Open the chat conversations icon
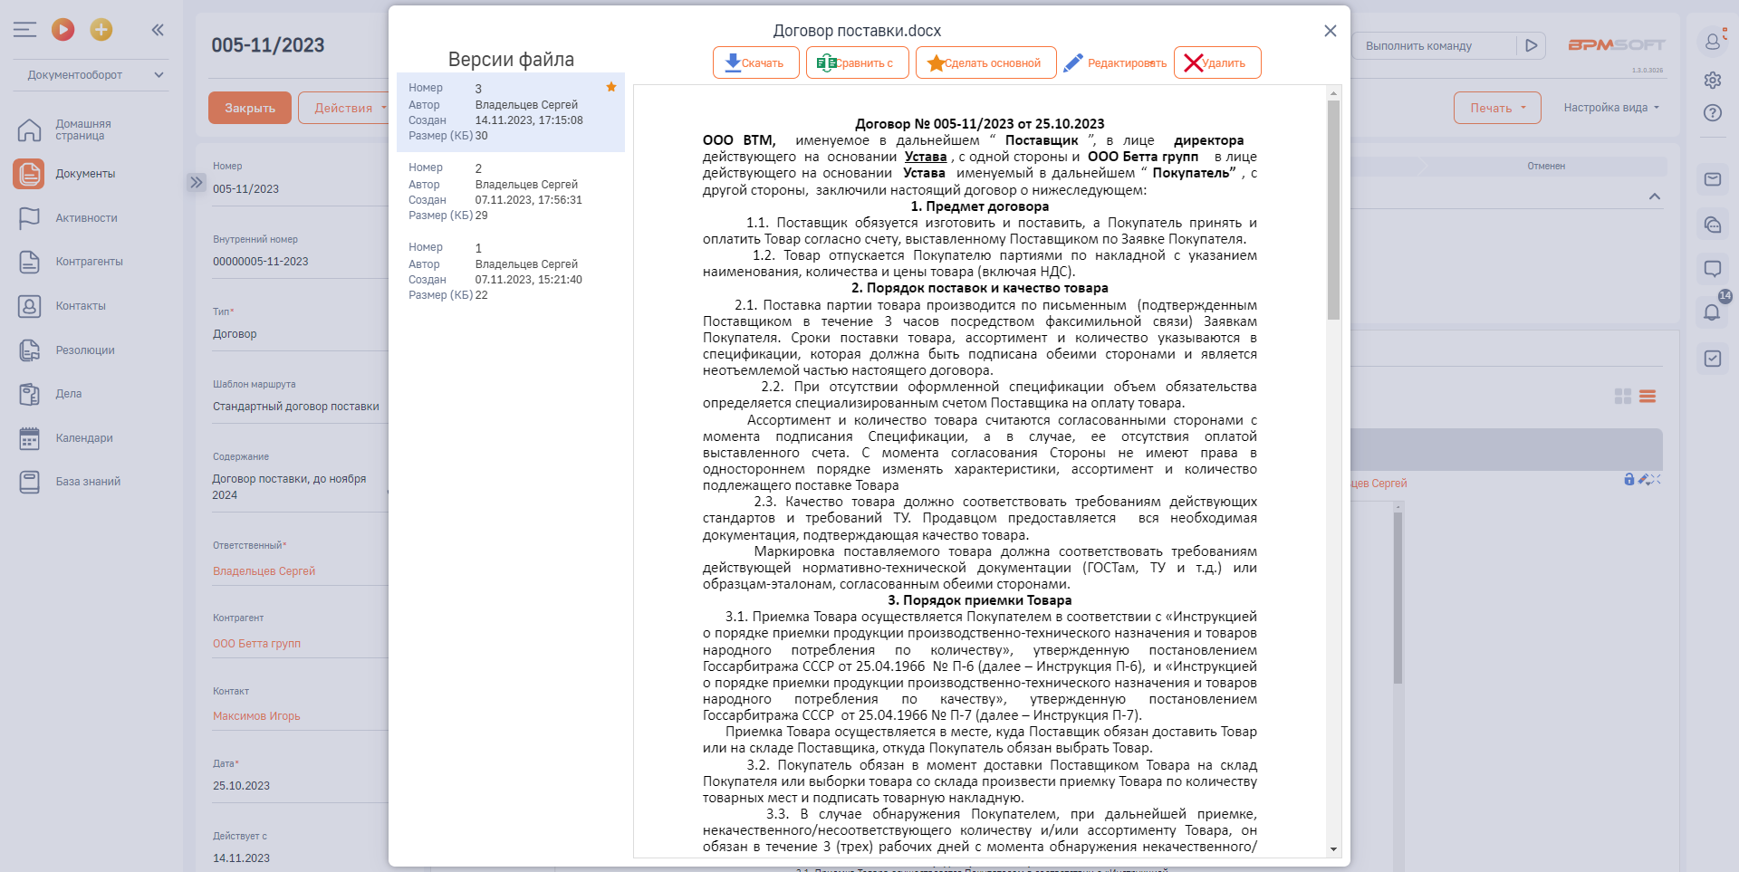This screenshot has height=872, width=1739. click(x=1712, y=225)
